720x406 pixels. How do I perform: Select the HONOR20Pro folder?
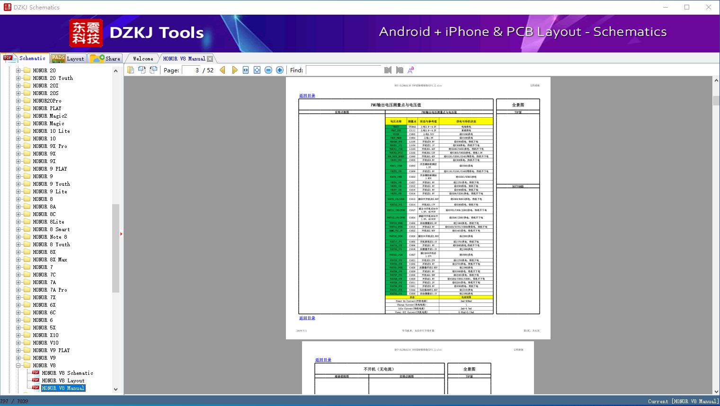pos(47,101)
